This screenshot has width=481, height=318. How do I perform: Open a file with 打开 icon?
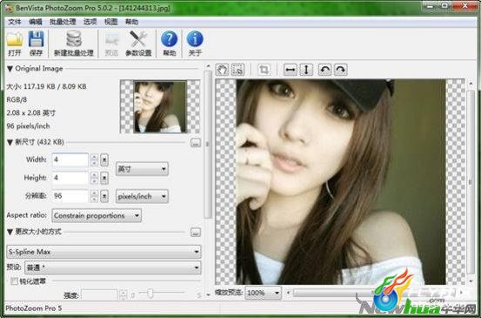15,44
